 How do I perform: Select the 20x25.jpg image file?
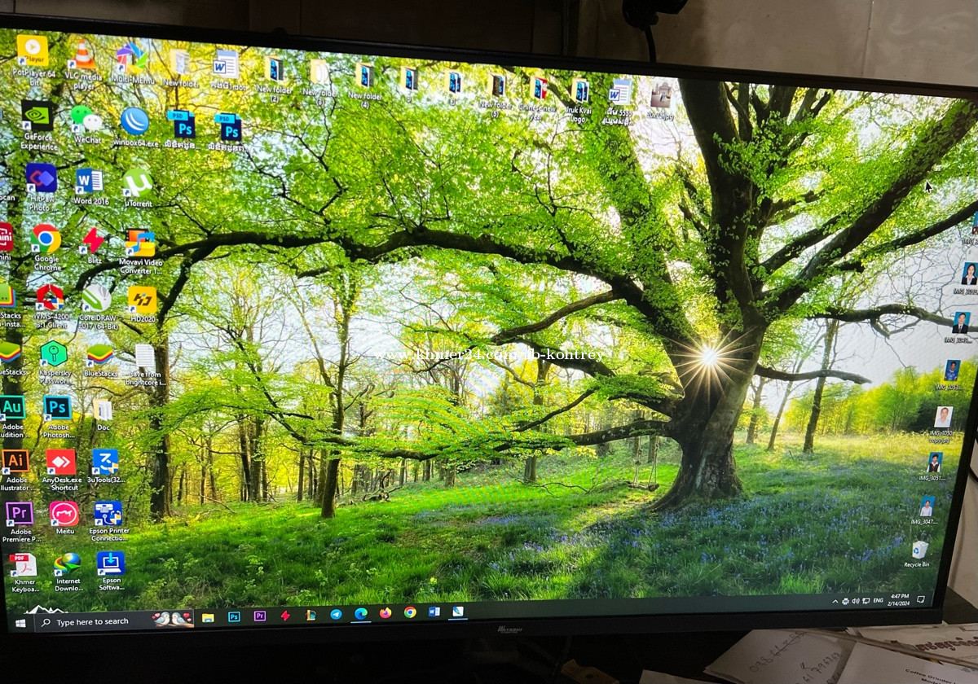661,101
